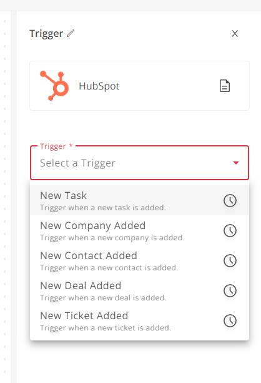The height and width of the screenshot is (383, 261).
Task: Click the Select a Trigger combo box
Action: pos(139,163)
